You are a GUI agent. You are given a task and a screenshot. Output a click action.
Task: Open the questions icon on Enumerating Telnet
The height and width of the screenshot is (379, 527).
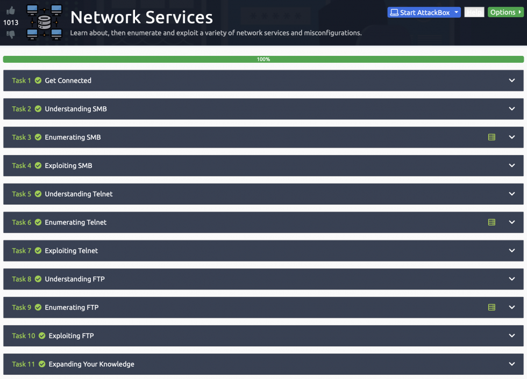(x=491, y=222)
